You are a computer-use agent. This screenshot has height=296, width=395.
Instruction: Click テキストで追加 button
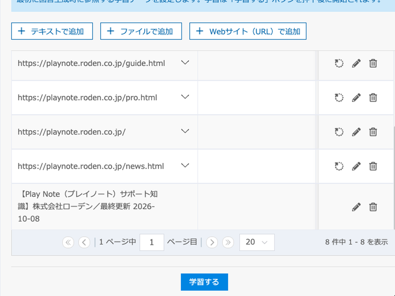(x=52, y=31)
